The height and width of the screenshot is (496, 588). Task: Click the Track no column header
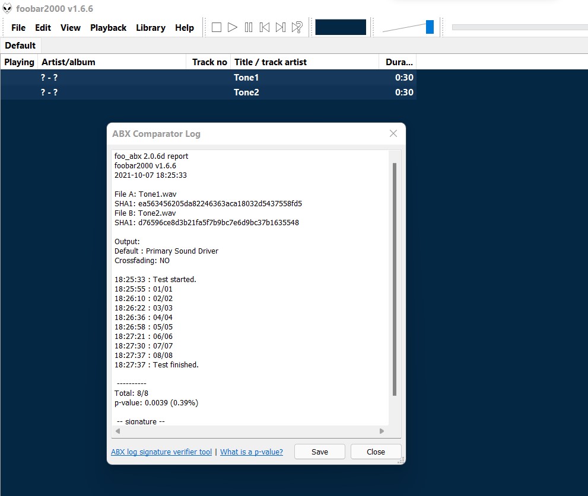(208, 62)
